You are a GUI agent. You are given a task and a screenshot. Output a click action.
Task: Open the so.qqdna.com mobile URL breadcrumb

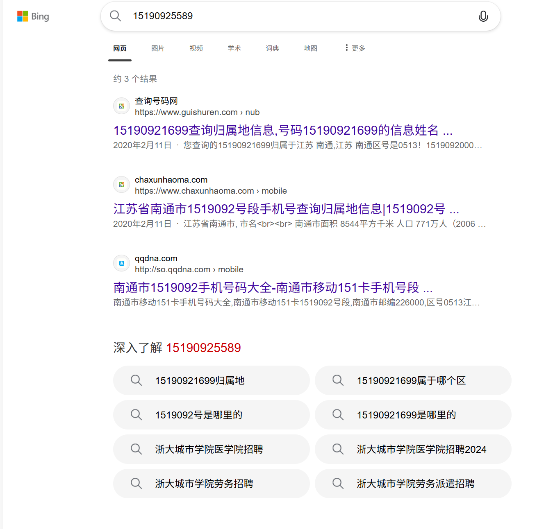coord(189,269)
